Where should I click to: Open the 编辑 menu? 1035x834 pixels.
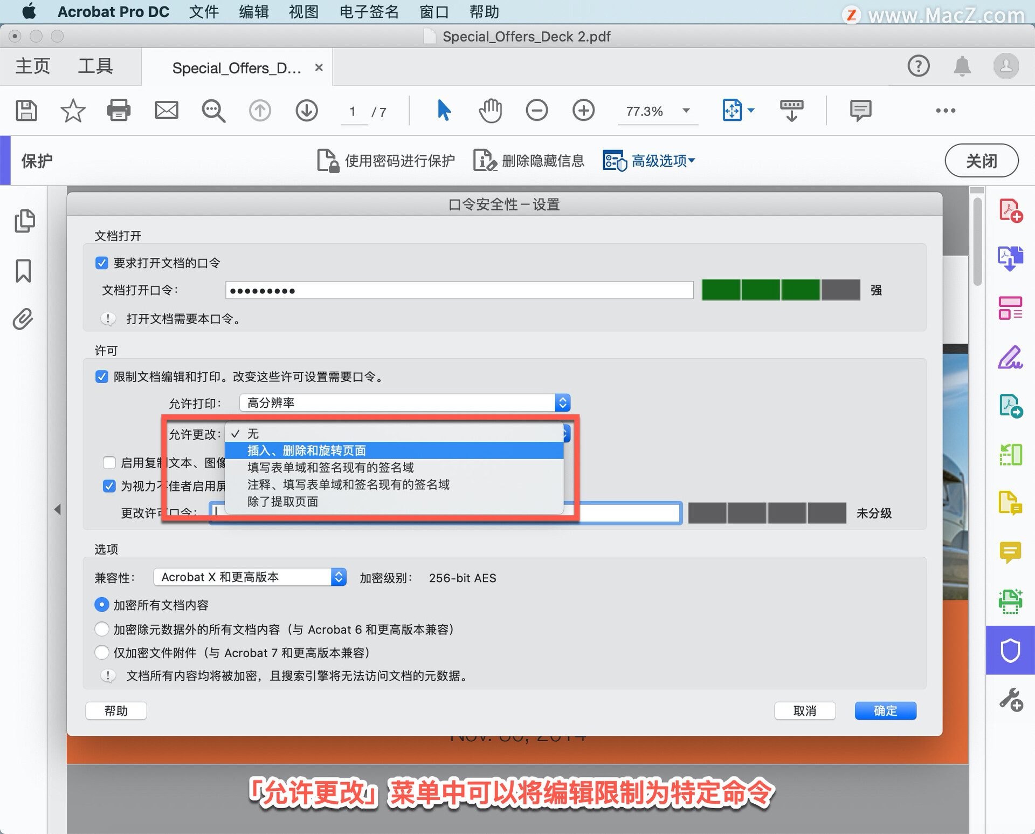254,11
